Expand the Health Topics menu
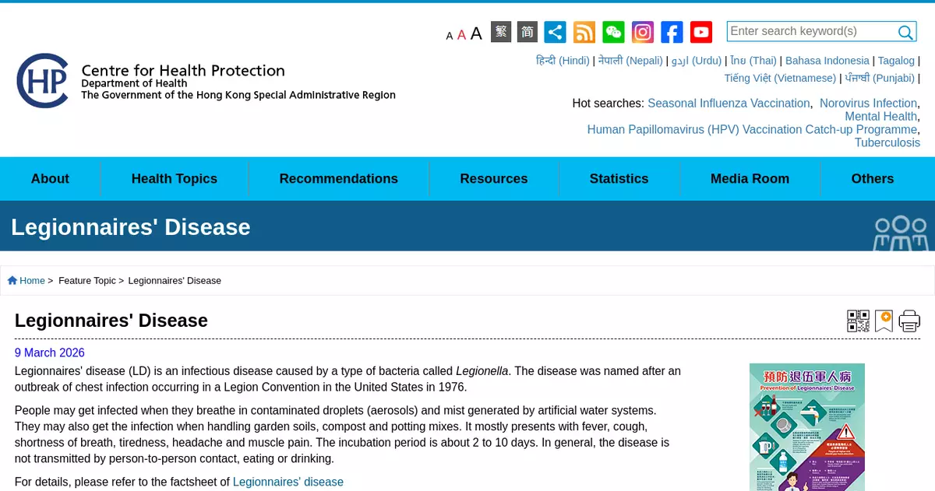This screenshot has height=491, width=935. pos(174,179)
